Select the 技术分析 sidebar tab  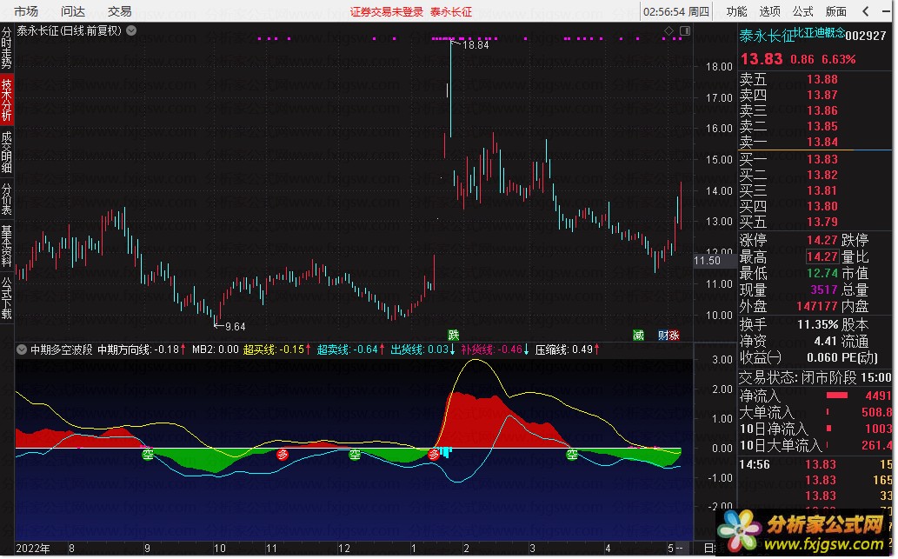click(6, 100)
